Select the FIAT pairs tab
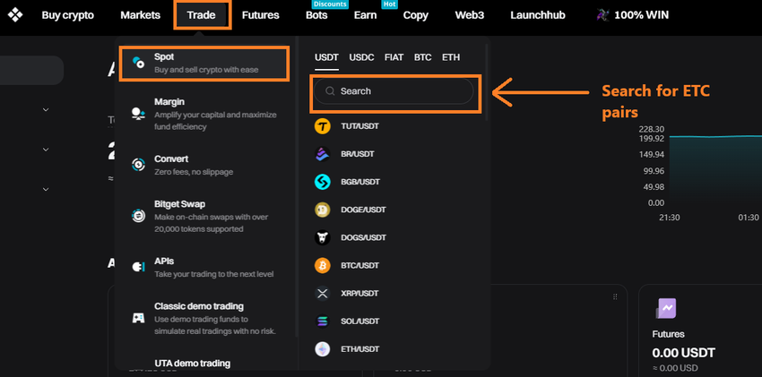762x377 pixels. [x=394, y=57]
